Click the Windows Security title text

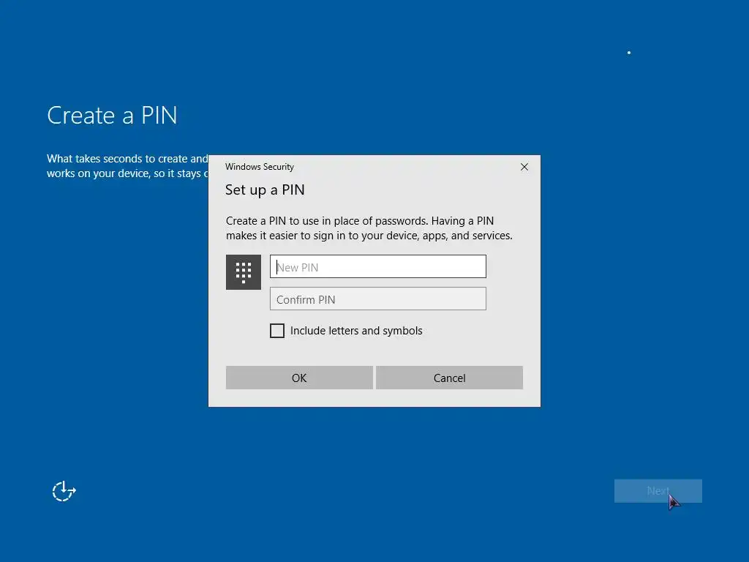[x=260, y=167]
